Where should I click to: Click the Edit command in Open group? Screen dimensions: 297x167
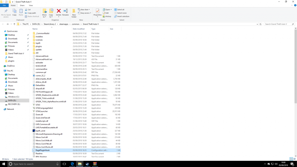click(106, 13)
